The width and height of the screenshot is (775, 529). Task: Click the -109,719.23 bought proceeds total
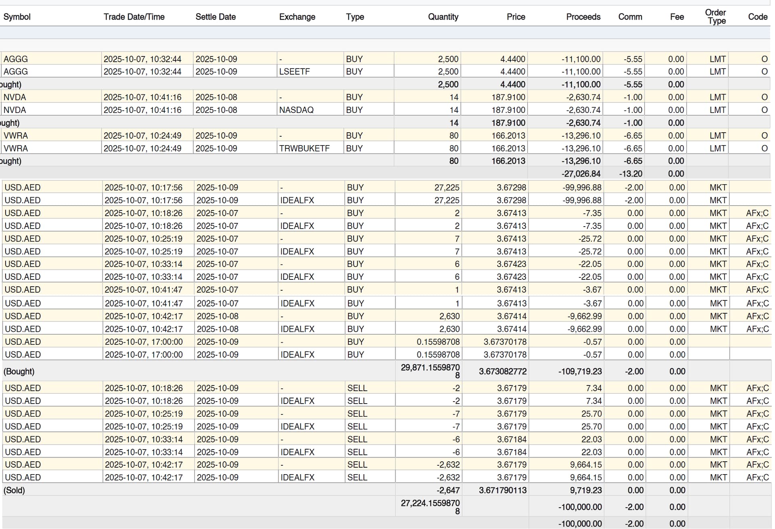(580, 371)
